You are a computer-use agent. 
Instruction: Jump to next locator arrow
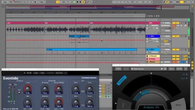[x=154, y=16]
